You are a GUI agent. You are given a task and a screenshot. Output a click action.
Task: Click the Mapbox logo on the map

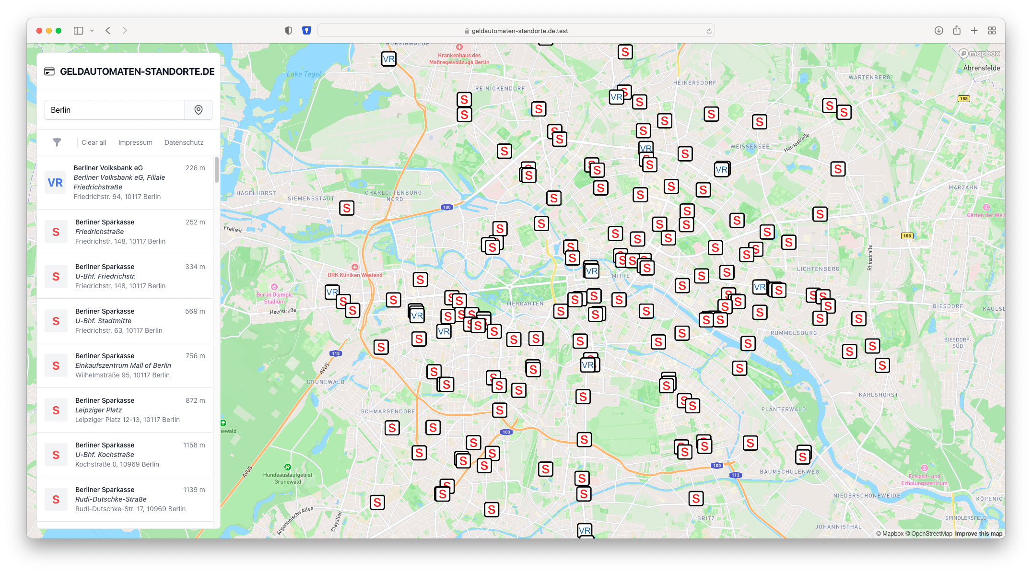pos(980,54)
